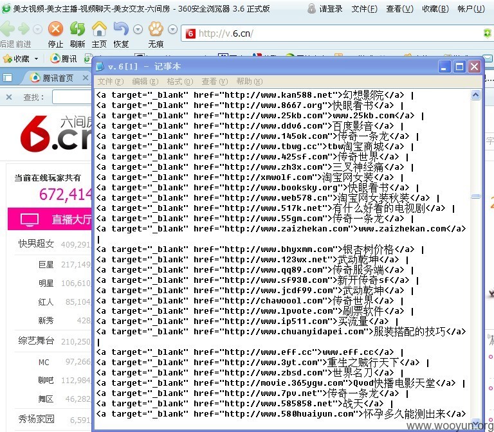
Task: Refresh the page with green arrows icon
Action: (x=77, y=29)
